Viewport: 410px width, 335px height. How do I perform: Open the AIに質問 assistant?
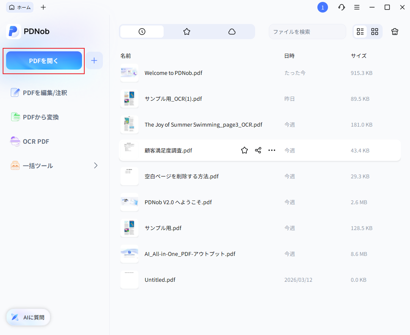point(28,317)
